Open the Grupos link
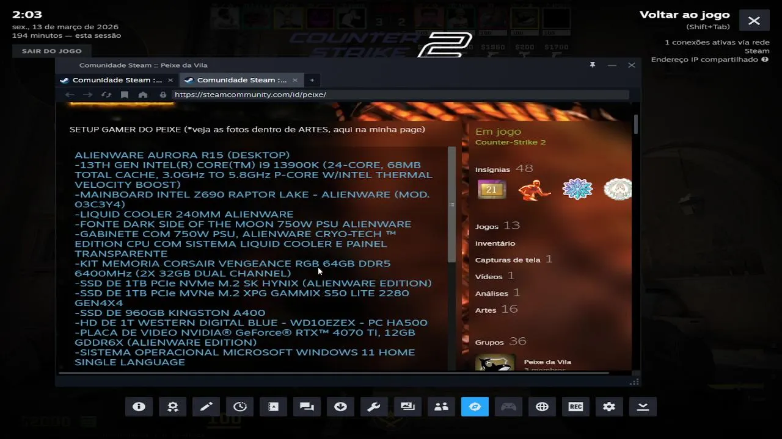Viewport: 782px width, 439px height. click(x=489, y=342)
